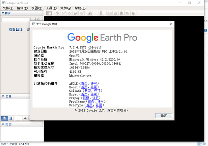This screenshot has width=208, height=146.
Task: Click the 选中 1 个项目 47.4 MB status text
Action: click(x=15, y=144)
